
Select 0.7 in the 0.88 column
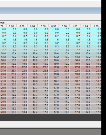pos(43,36)
